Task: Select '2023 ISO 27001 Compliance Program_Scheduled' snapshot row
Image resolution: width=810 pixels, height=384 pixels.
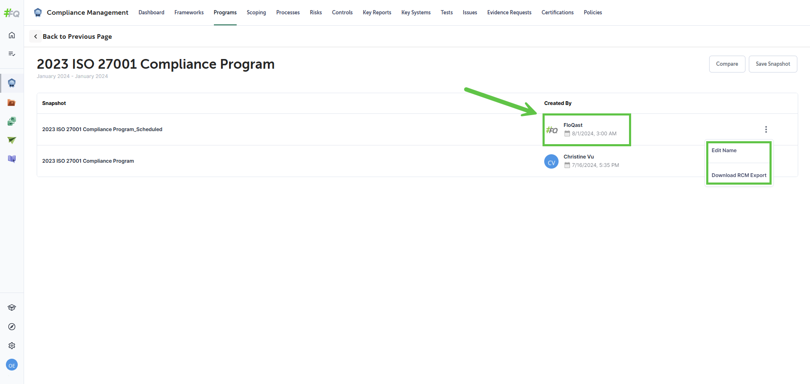Action: pyautogui.click(x=417, y=129)
